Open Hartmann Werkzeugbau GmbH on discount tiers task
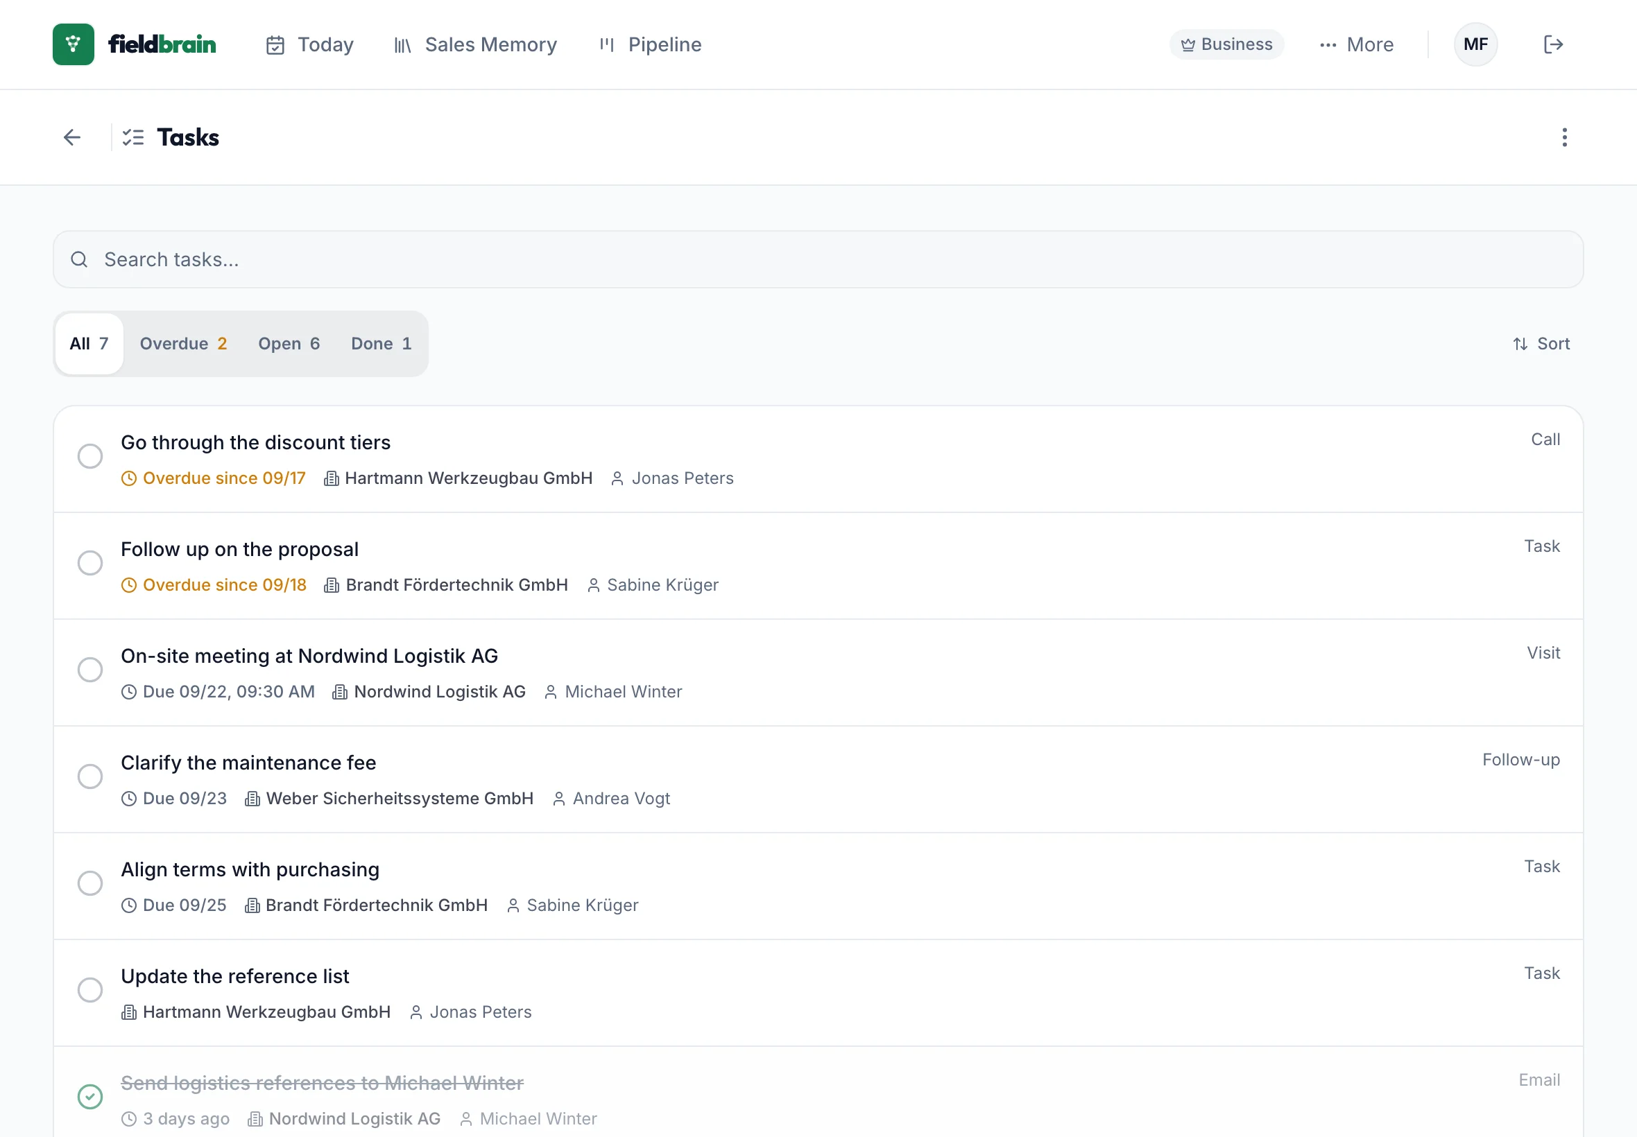Image resolution: width=1637 pixels, height=1137 pixels. click(458, 478)
